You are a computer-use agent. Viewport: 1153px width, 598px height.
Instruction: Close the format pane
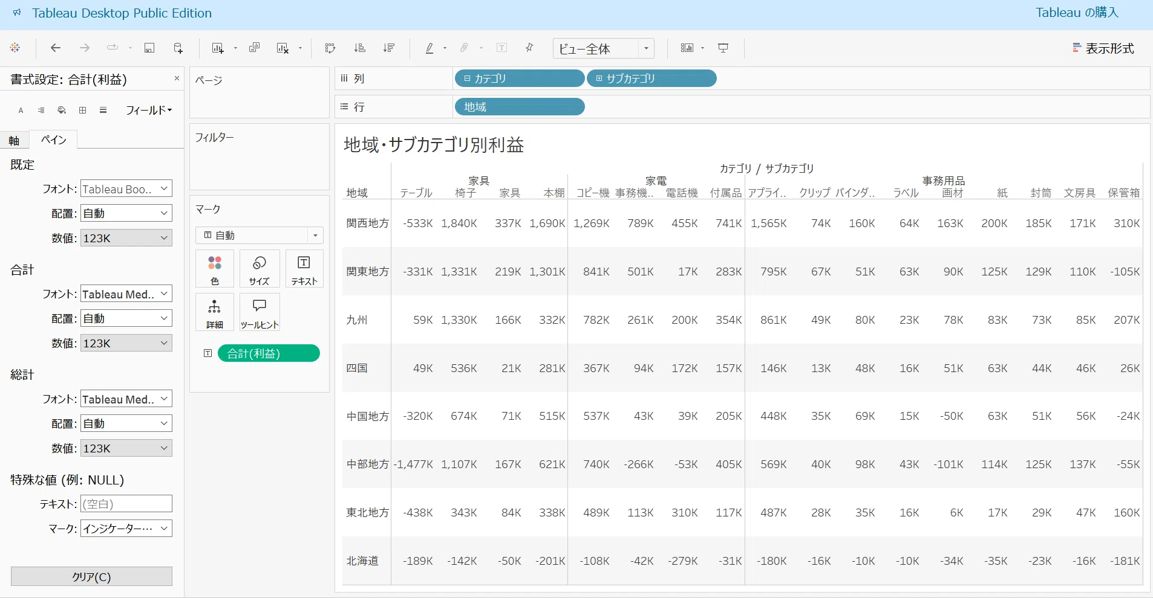tap(177, 79)
